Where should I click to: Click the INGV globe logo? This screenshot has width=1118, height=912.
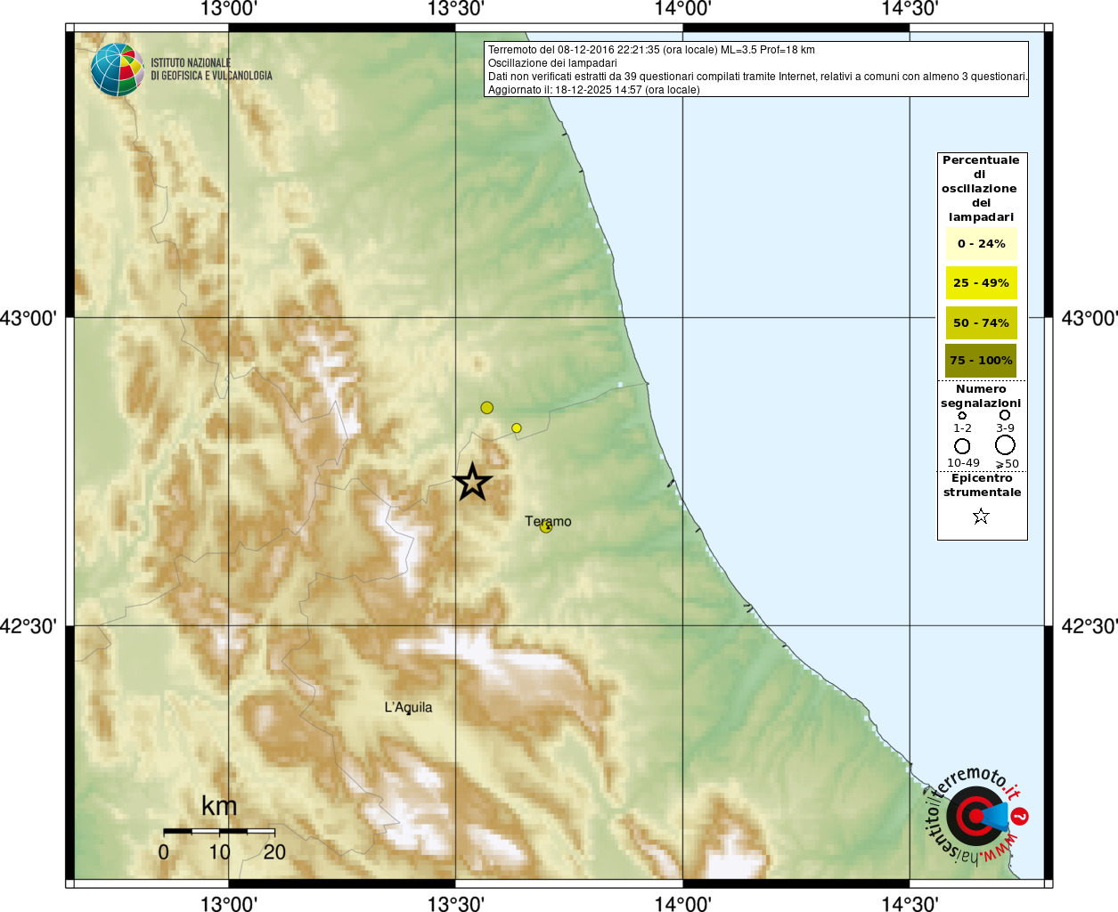pyautogui.click(x=117, y=69)
